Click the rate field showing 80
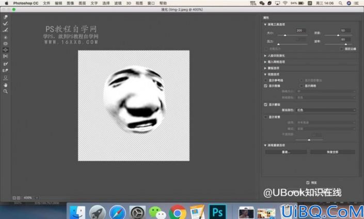This screenshot has width=364, height=219. point(345,39)
